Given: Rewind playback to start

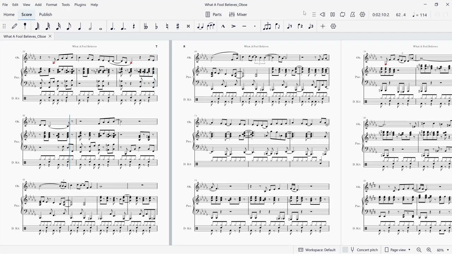Looking at the screenshot, I should pyautogui.click(x=322, y=14).
